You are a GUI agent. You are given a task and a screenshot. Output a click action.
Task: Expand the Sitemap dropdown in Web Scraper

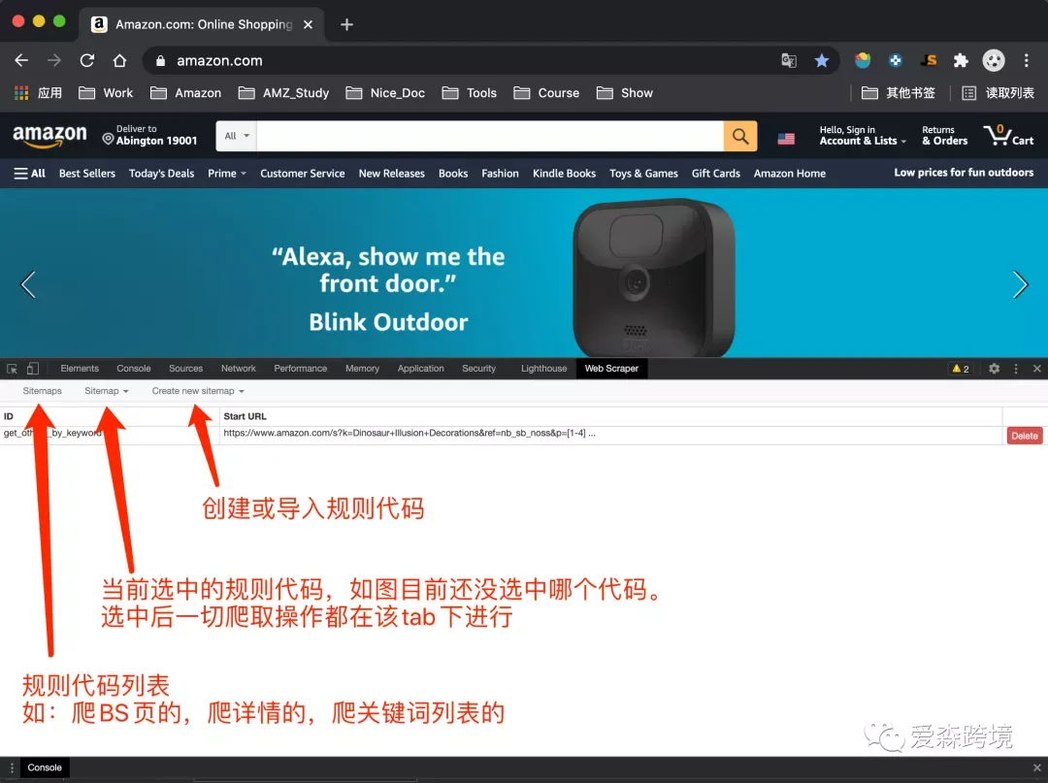pos(107,391)
